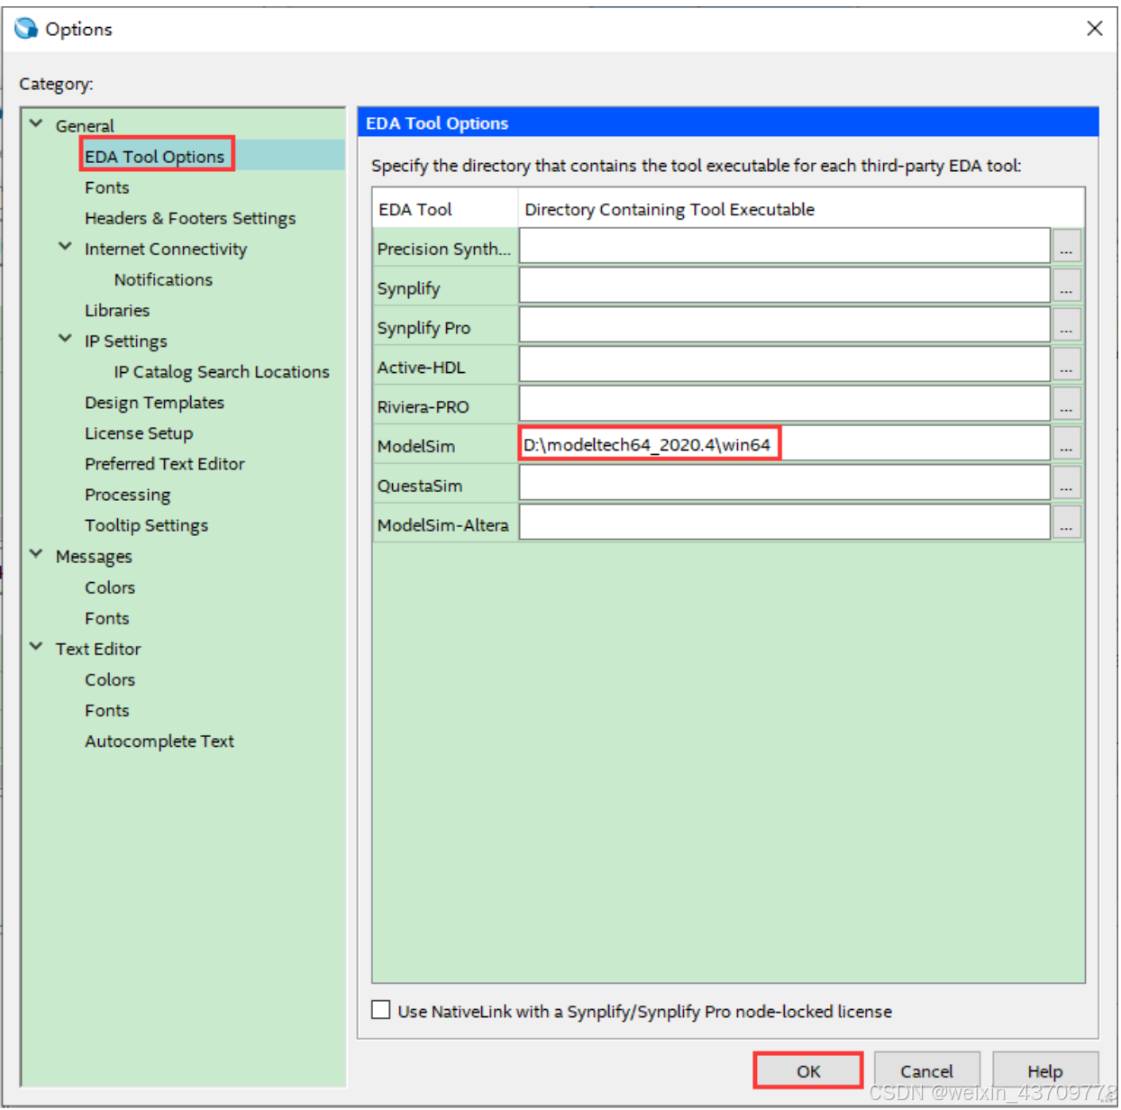Open Fonts under Messages
Image resolution: width=1121 pixels, height=1110 pixels.
click(107, 618)
